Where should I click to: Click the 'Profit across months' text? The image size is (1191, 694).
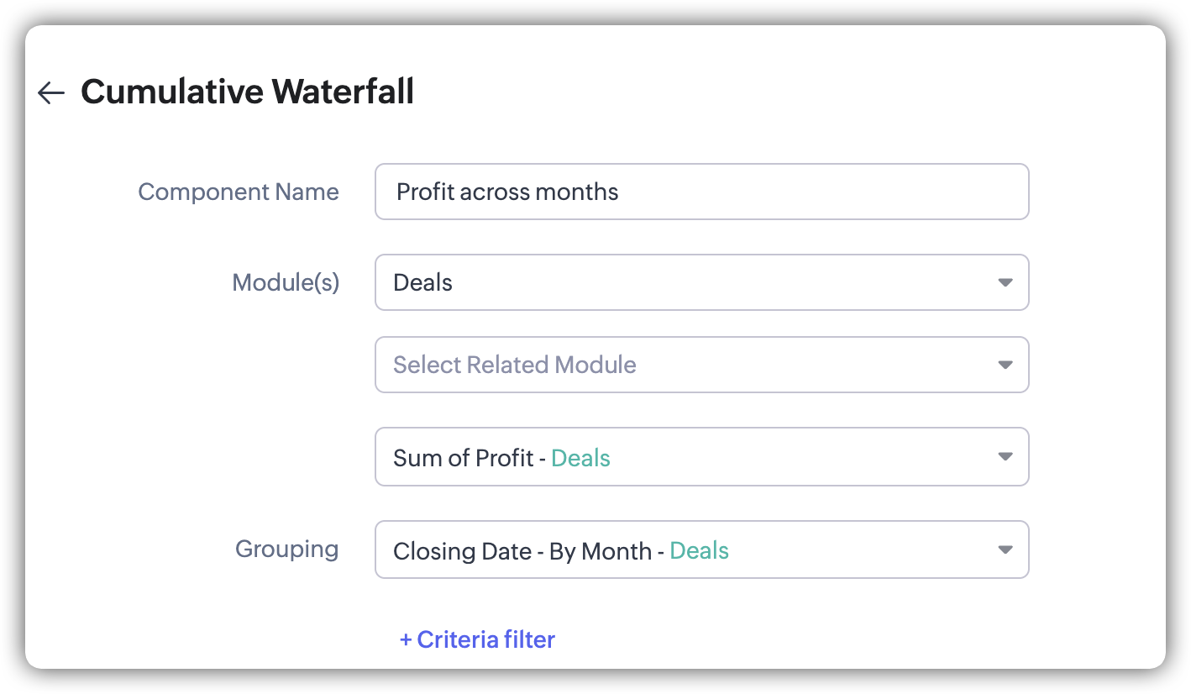point(507,192)
